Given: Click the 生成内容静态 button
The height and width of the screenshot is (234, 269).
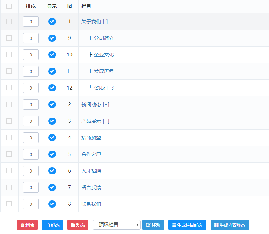Looking at the screenshot, I should [x=230, y=225].
